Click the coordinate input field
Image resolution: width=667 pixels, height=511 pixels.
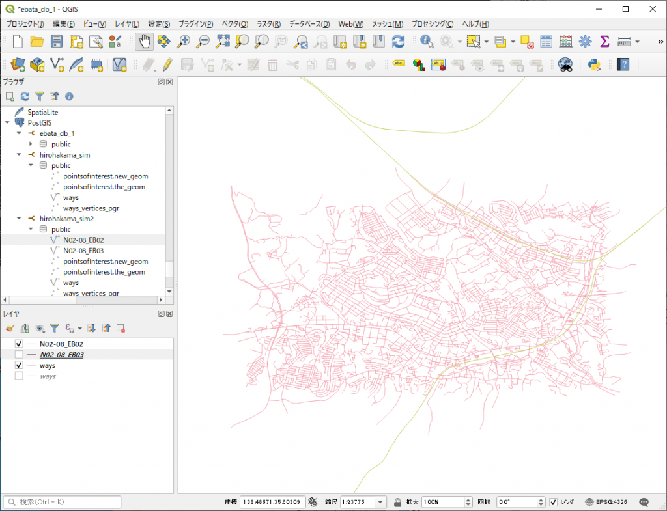[271, 502]
